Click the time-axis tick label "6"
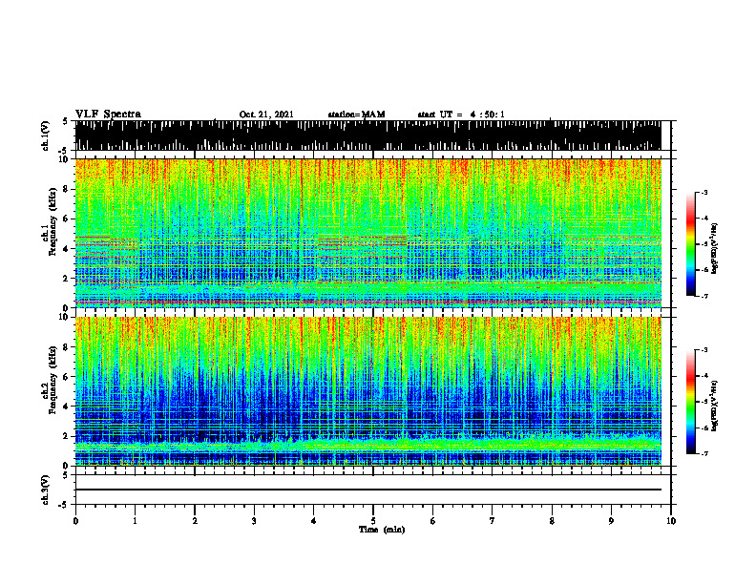Screen dimensions: 756x584 click(433, 521)
